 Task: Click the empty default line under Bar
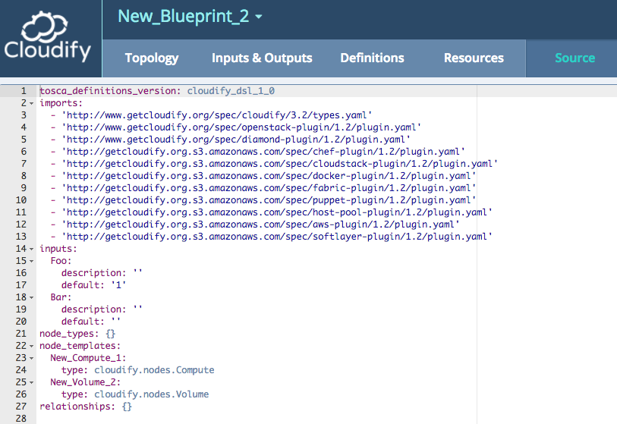point(91,322)
